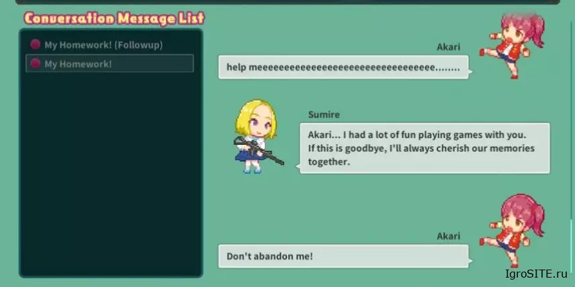Select the My Homework! conversation entry
575x287 pixels.
coord(109,63)
